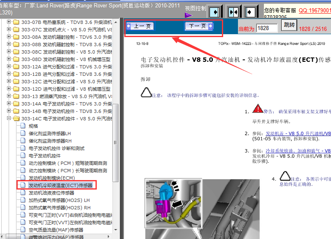Expand the 303-12A 进气分配和过滤 folder
Screen dimensions: 331x239
pos(9,66)
